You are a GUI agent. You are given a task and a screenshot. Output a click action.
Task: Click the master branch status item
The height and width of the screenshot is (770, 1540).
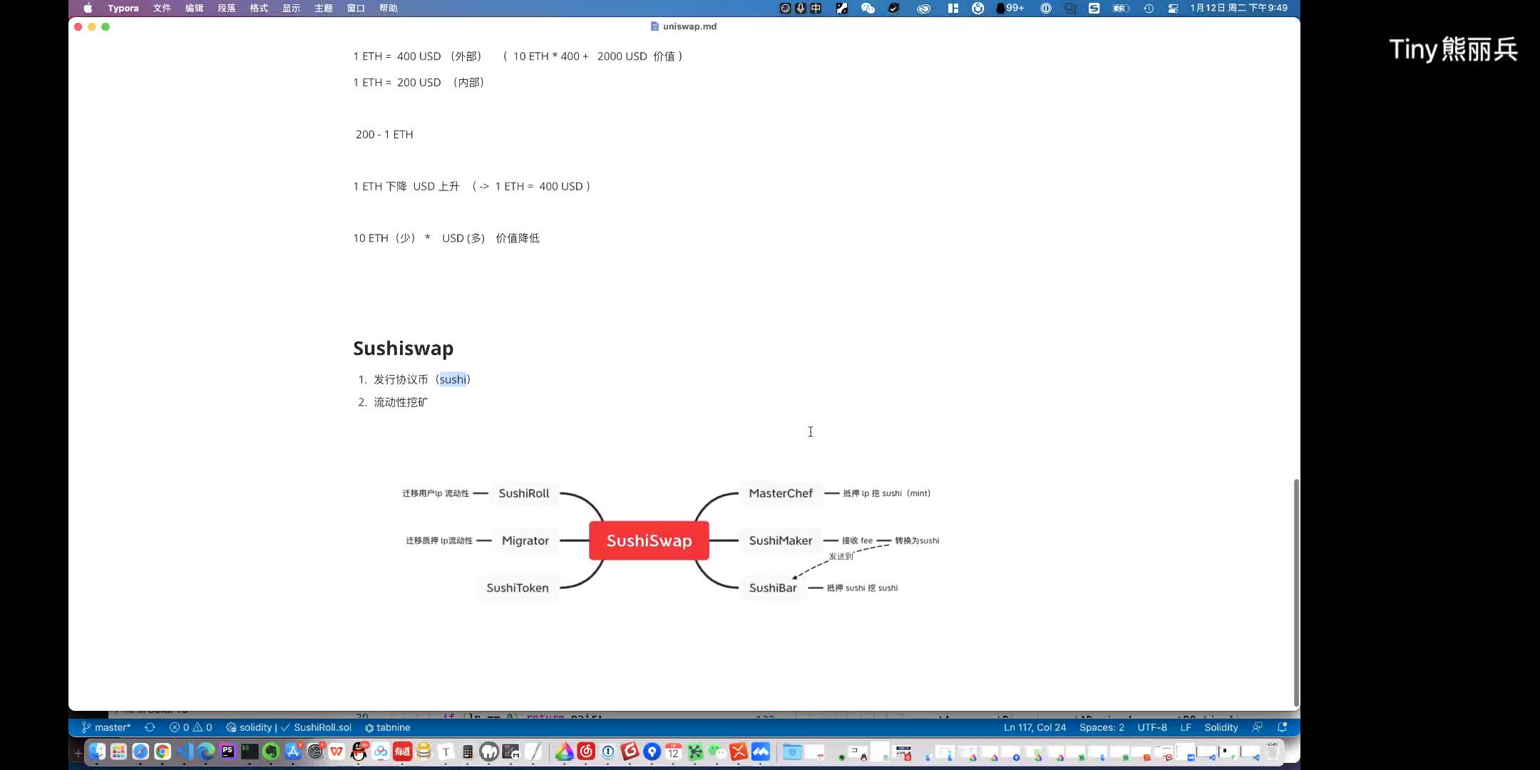[106, 727]
